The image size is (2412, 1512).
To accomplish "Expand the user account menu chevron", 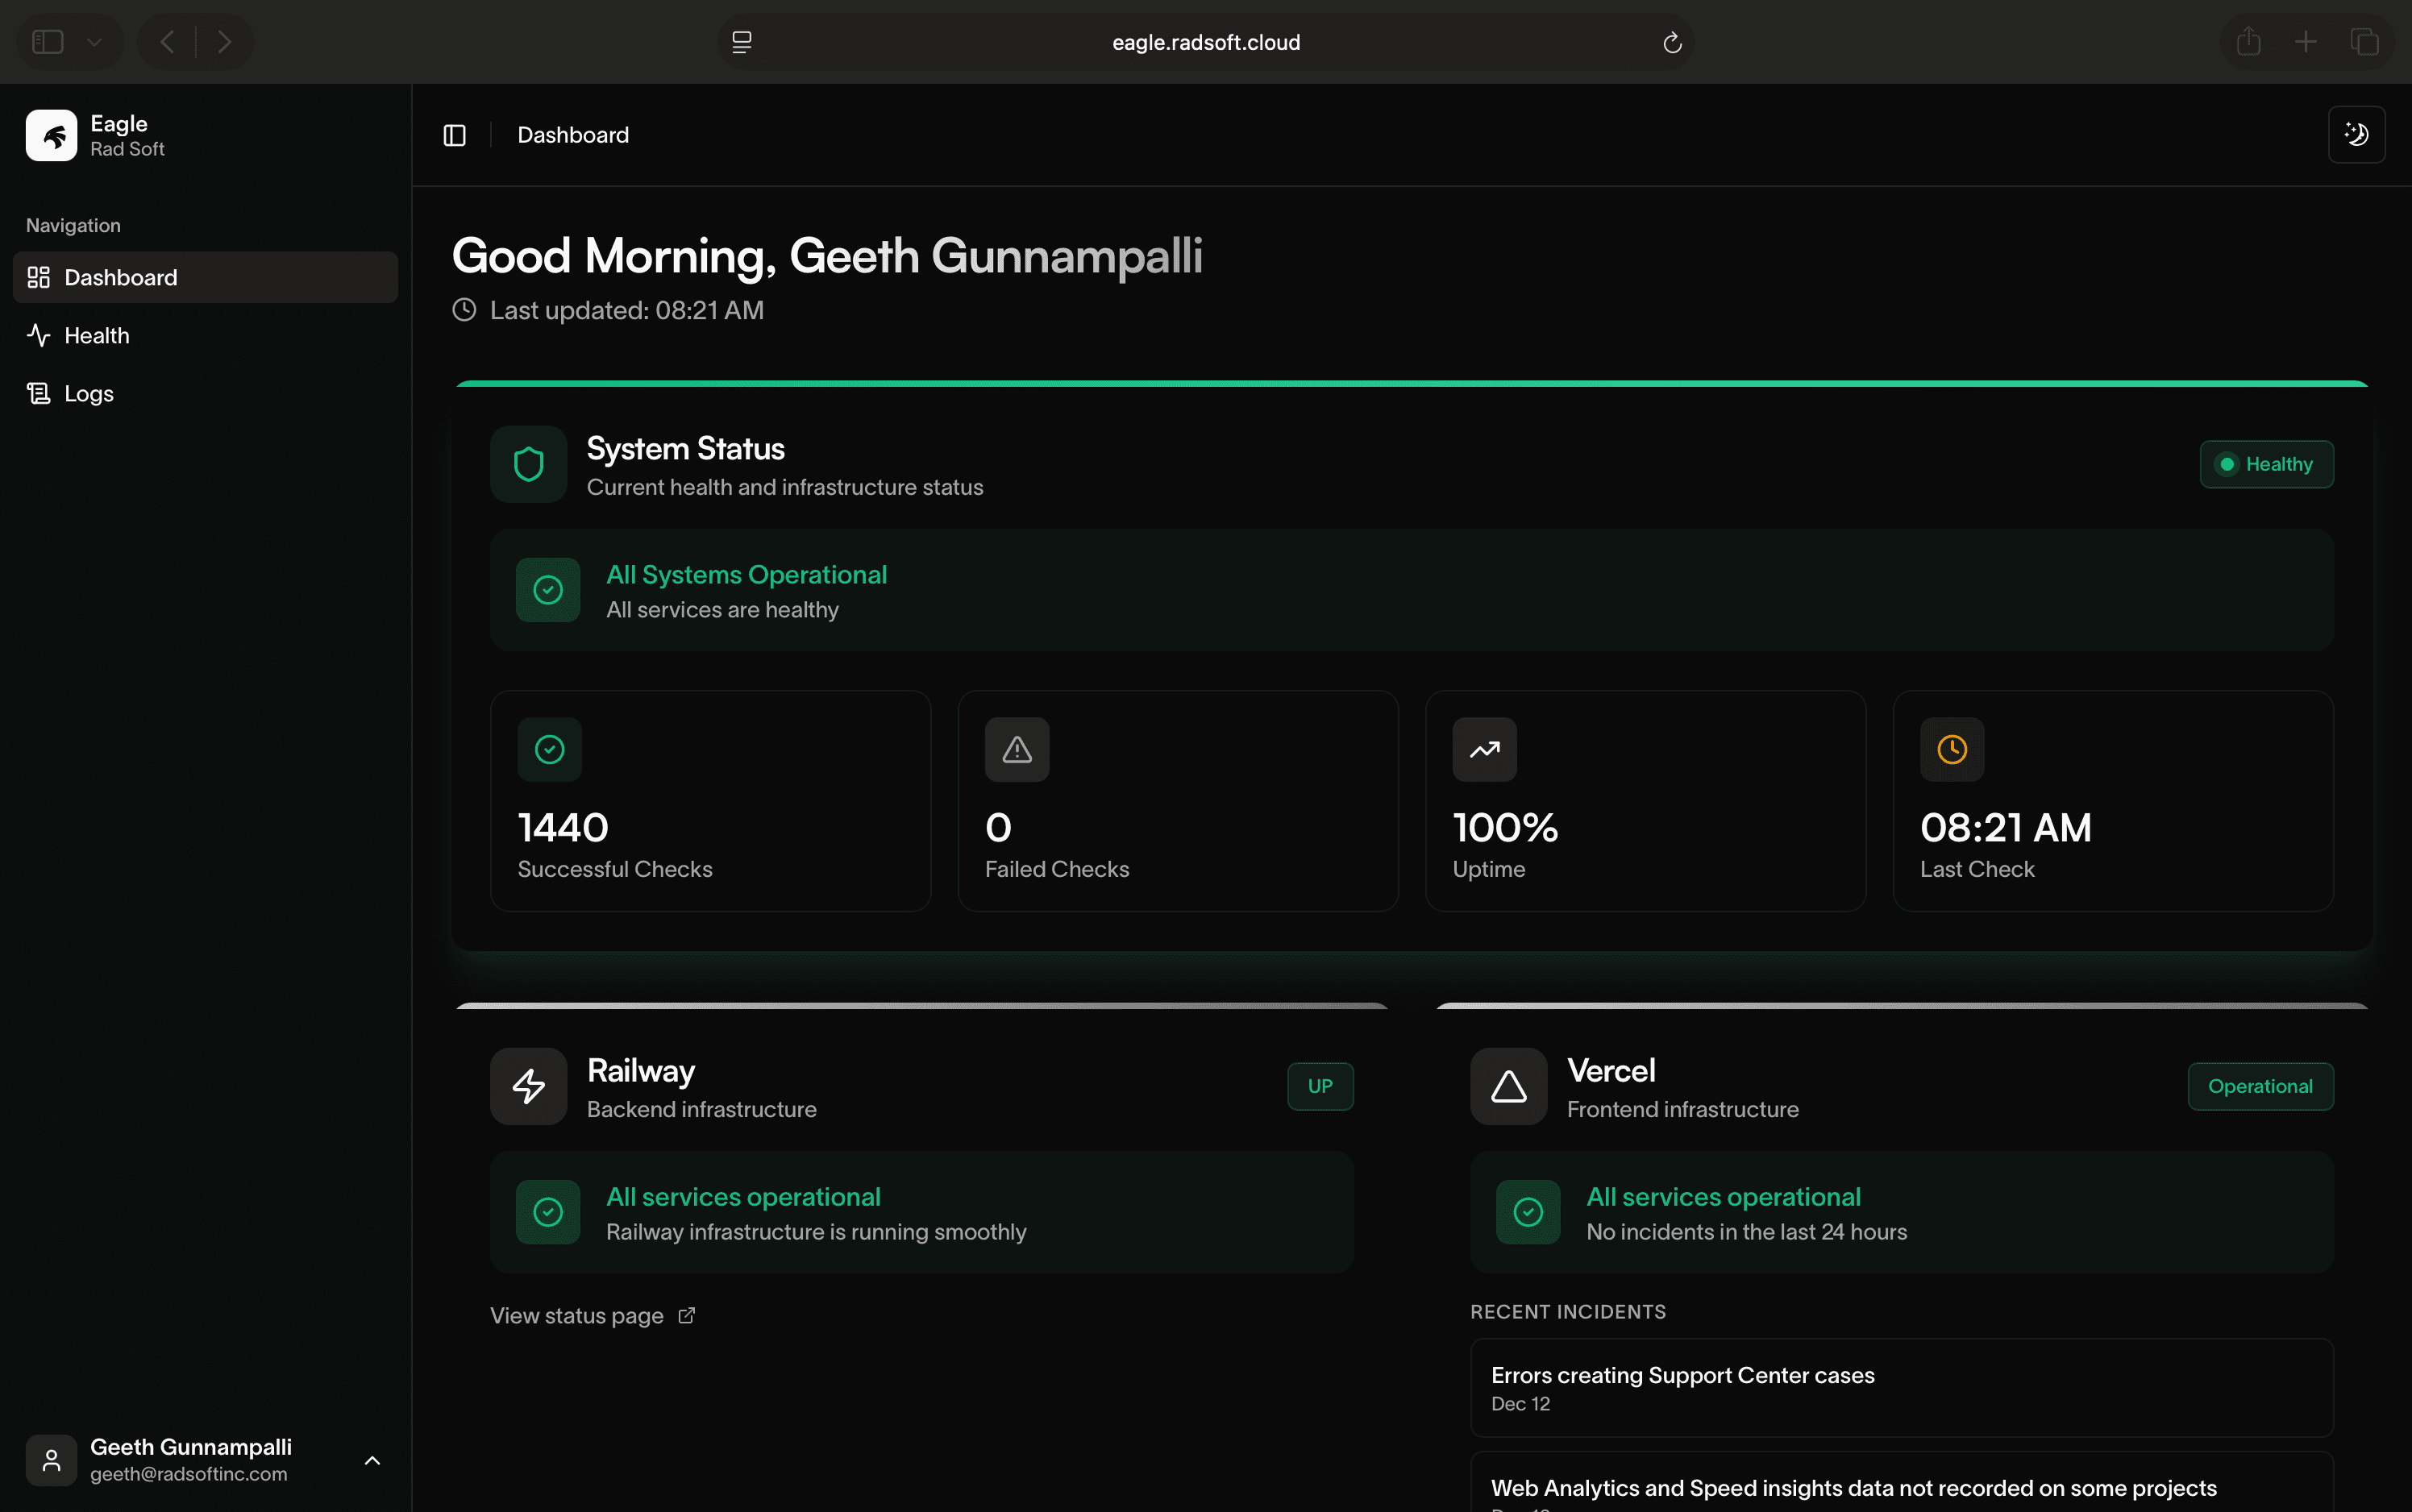I will [x=372, y=1460].
